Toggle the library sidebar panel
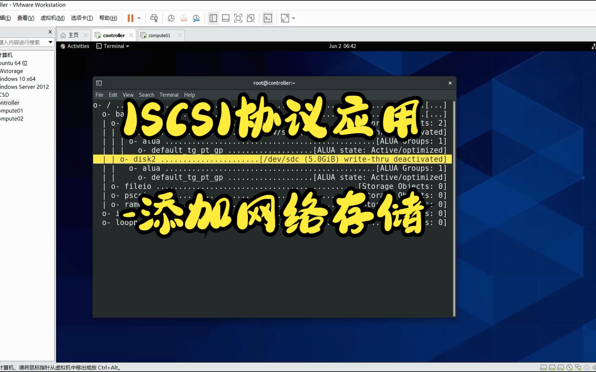The width and height of the screenshot is (596, 372). coord(213,18)
